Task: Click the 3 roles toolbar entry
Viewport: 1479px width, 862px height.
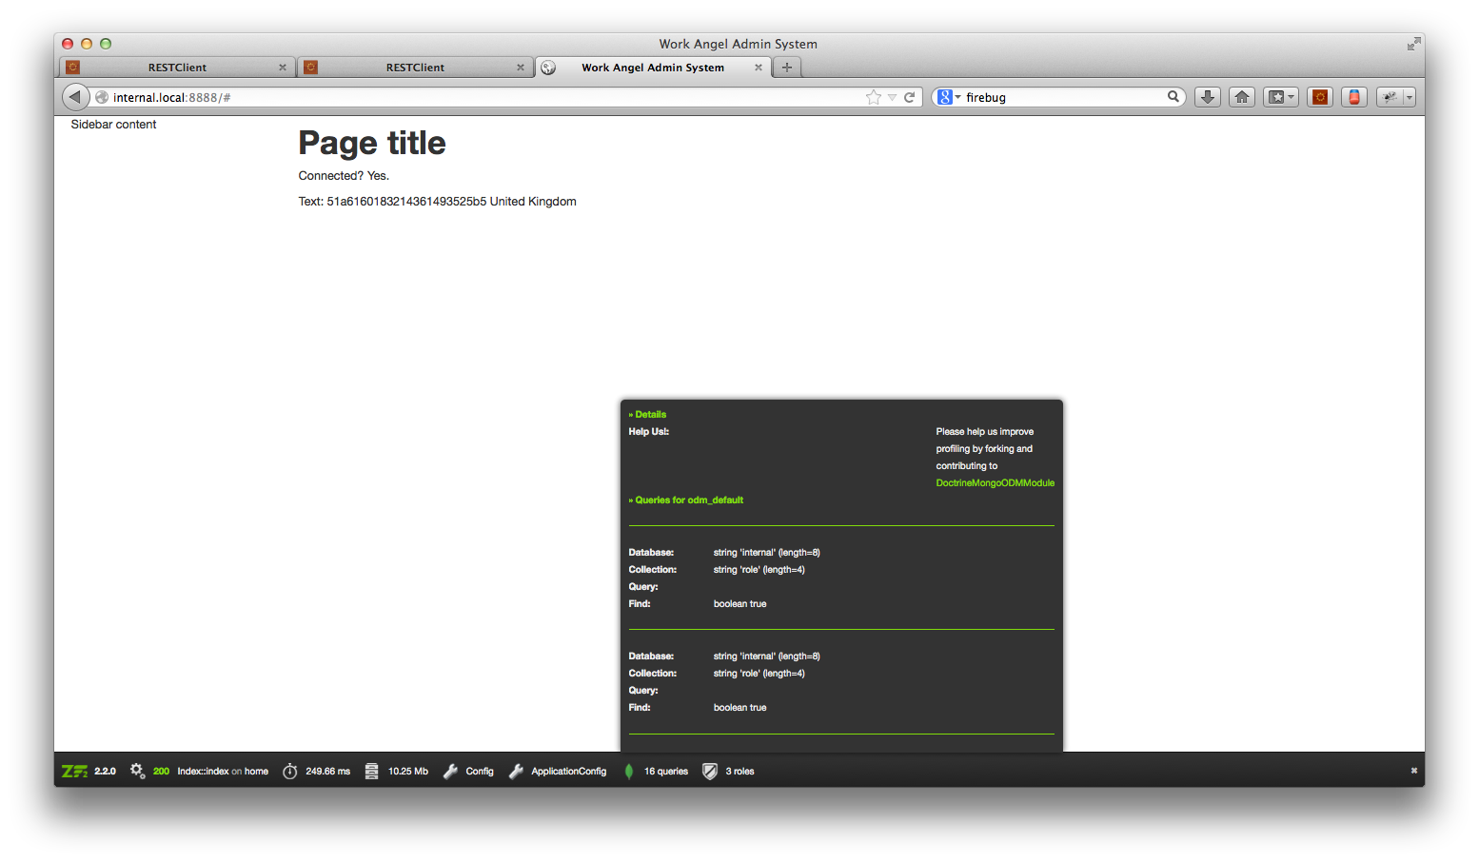Action: 739,772
